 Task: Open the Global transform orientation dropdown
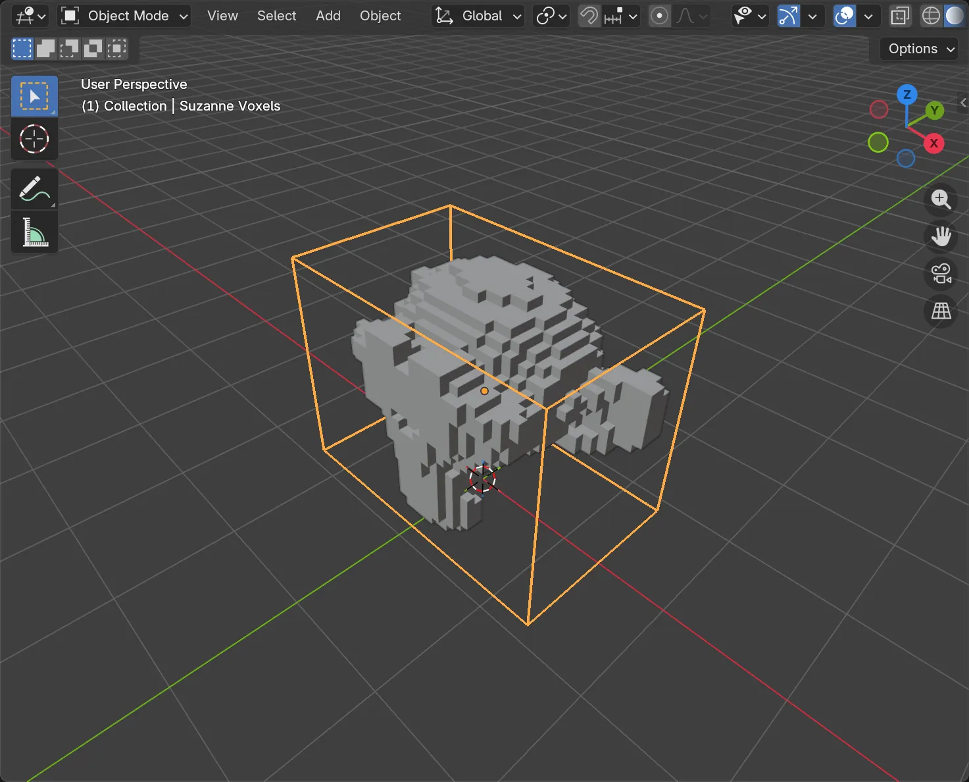[x=478, y=16]
